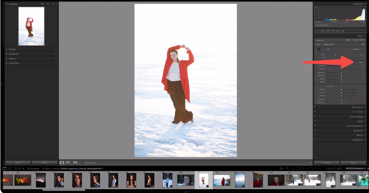Select the Red Eye Correction tool
369x193 pixels.
pyautogui.click(x=328, y=31)
